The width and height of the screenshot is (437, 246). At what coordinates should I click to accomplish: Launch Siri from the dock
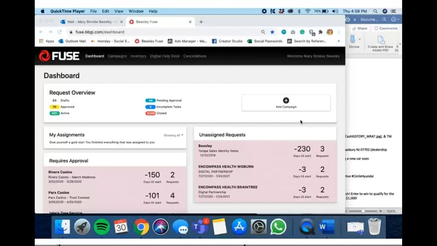[x=160, y=227]
